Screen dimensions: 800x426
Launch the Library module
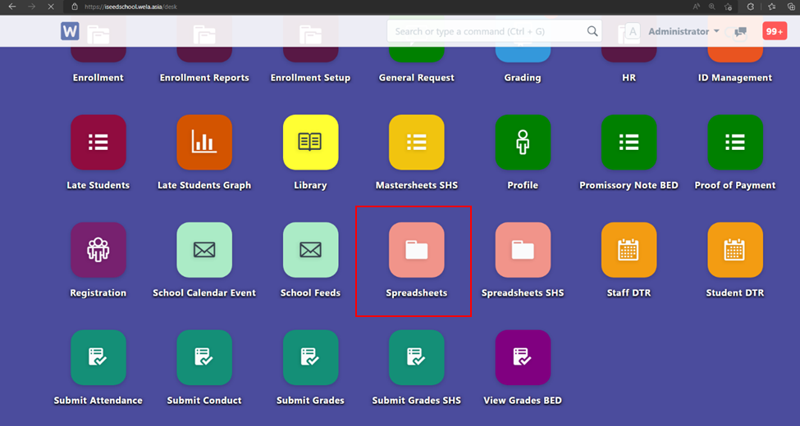click(310, 143)
